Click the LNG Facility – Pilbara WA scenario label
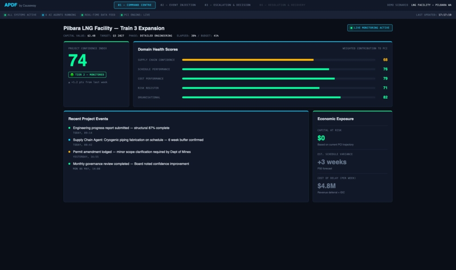This screenshot has height=270, width=456. [431, 5]
